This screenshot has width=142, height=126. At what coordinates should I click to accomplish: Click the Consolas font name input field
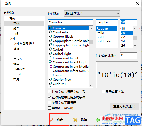pyautogui.click(x=71, y=22)
